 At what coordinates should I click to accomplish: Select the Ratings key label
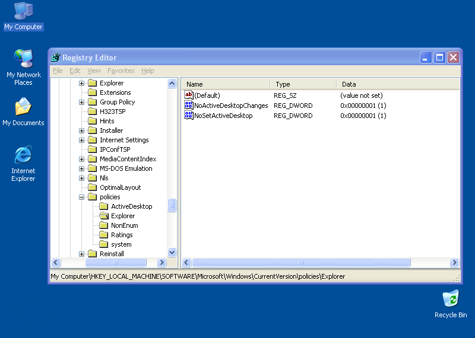[x=122, y=235]
